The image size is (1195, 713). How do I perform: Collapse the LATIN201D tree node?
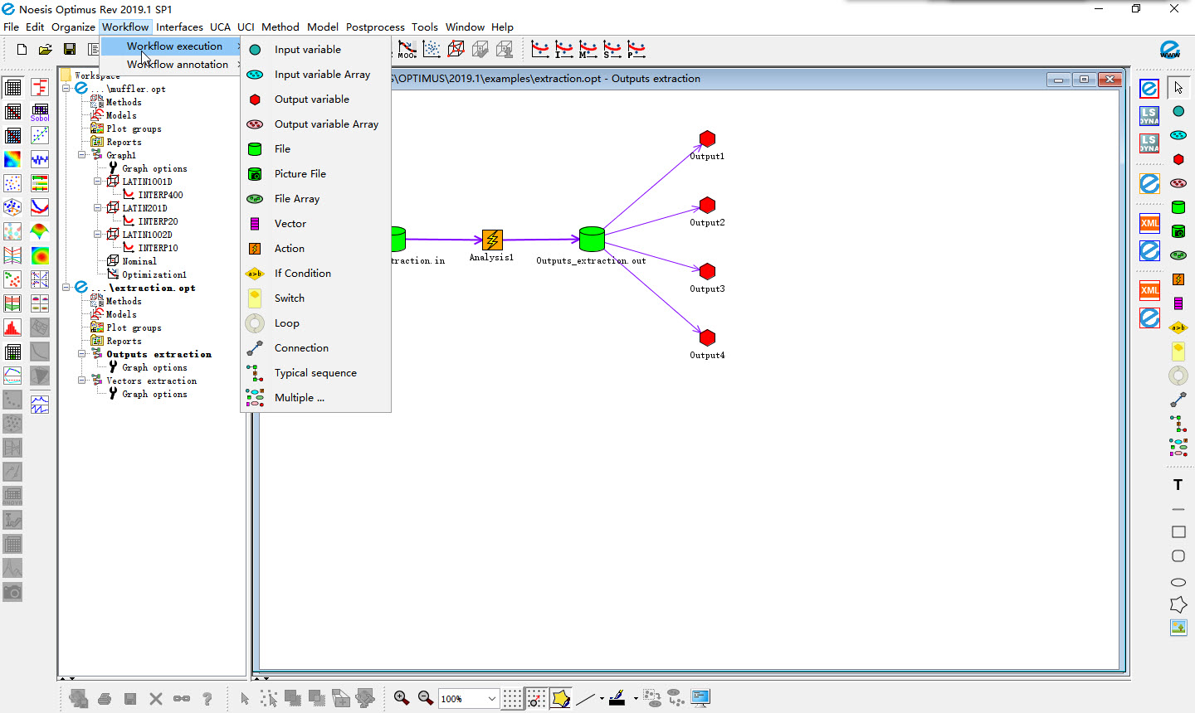click(98, 208)
